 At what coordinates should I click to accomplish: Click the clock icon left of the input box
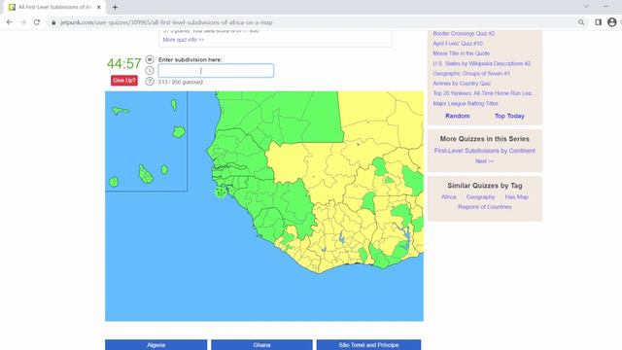coord(150,71)
